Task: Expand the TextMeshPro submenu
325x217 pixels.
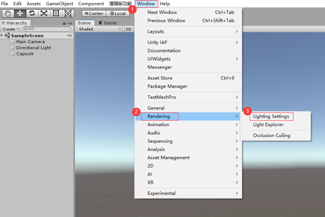Action: click(188, 97)
